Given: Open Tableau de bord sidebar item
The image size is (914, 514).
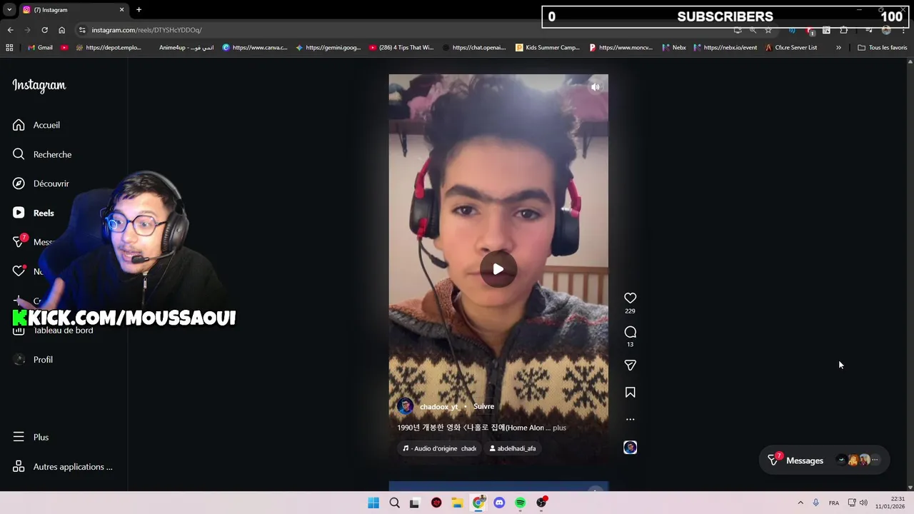Looking at the screenshot, I should point(64,331).
